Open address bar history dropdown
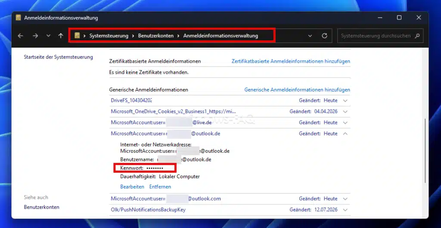The height and width of the screenshot is (228, 441). coord(310,36)
